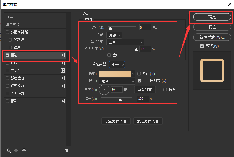Enable the 渐变叠加 checkbox
This screenshot has width=234, height=157.
pos(7,86)
